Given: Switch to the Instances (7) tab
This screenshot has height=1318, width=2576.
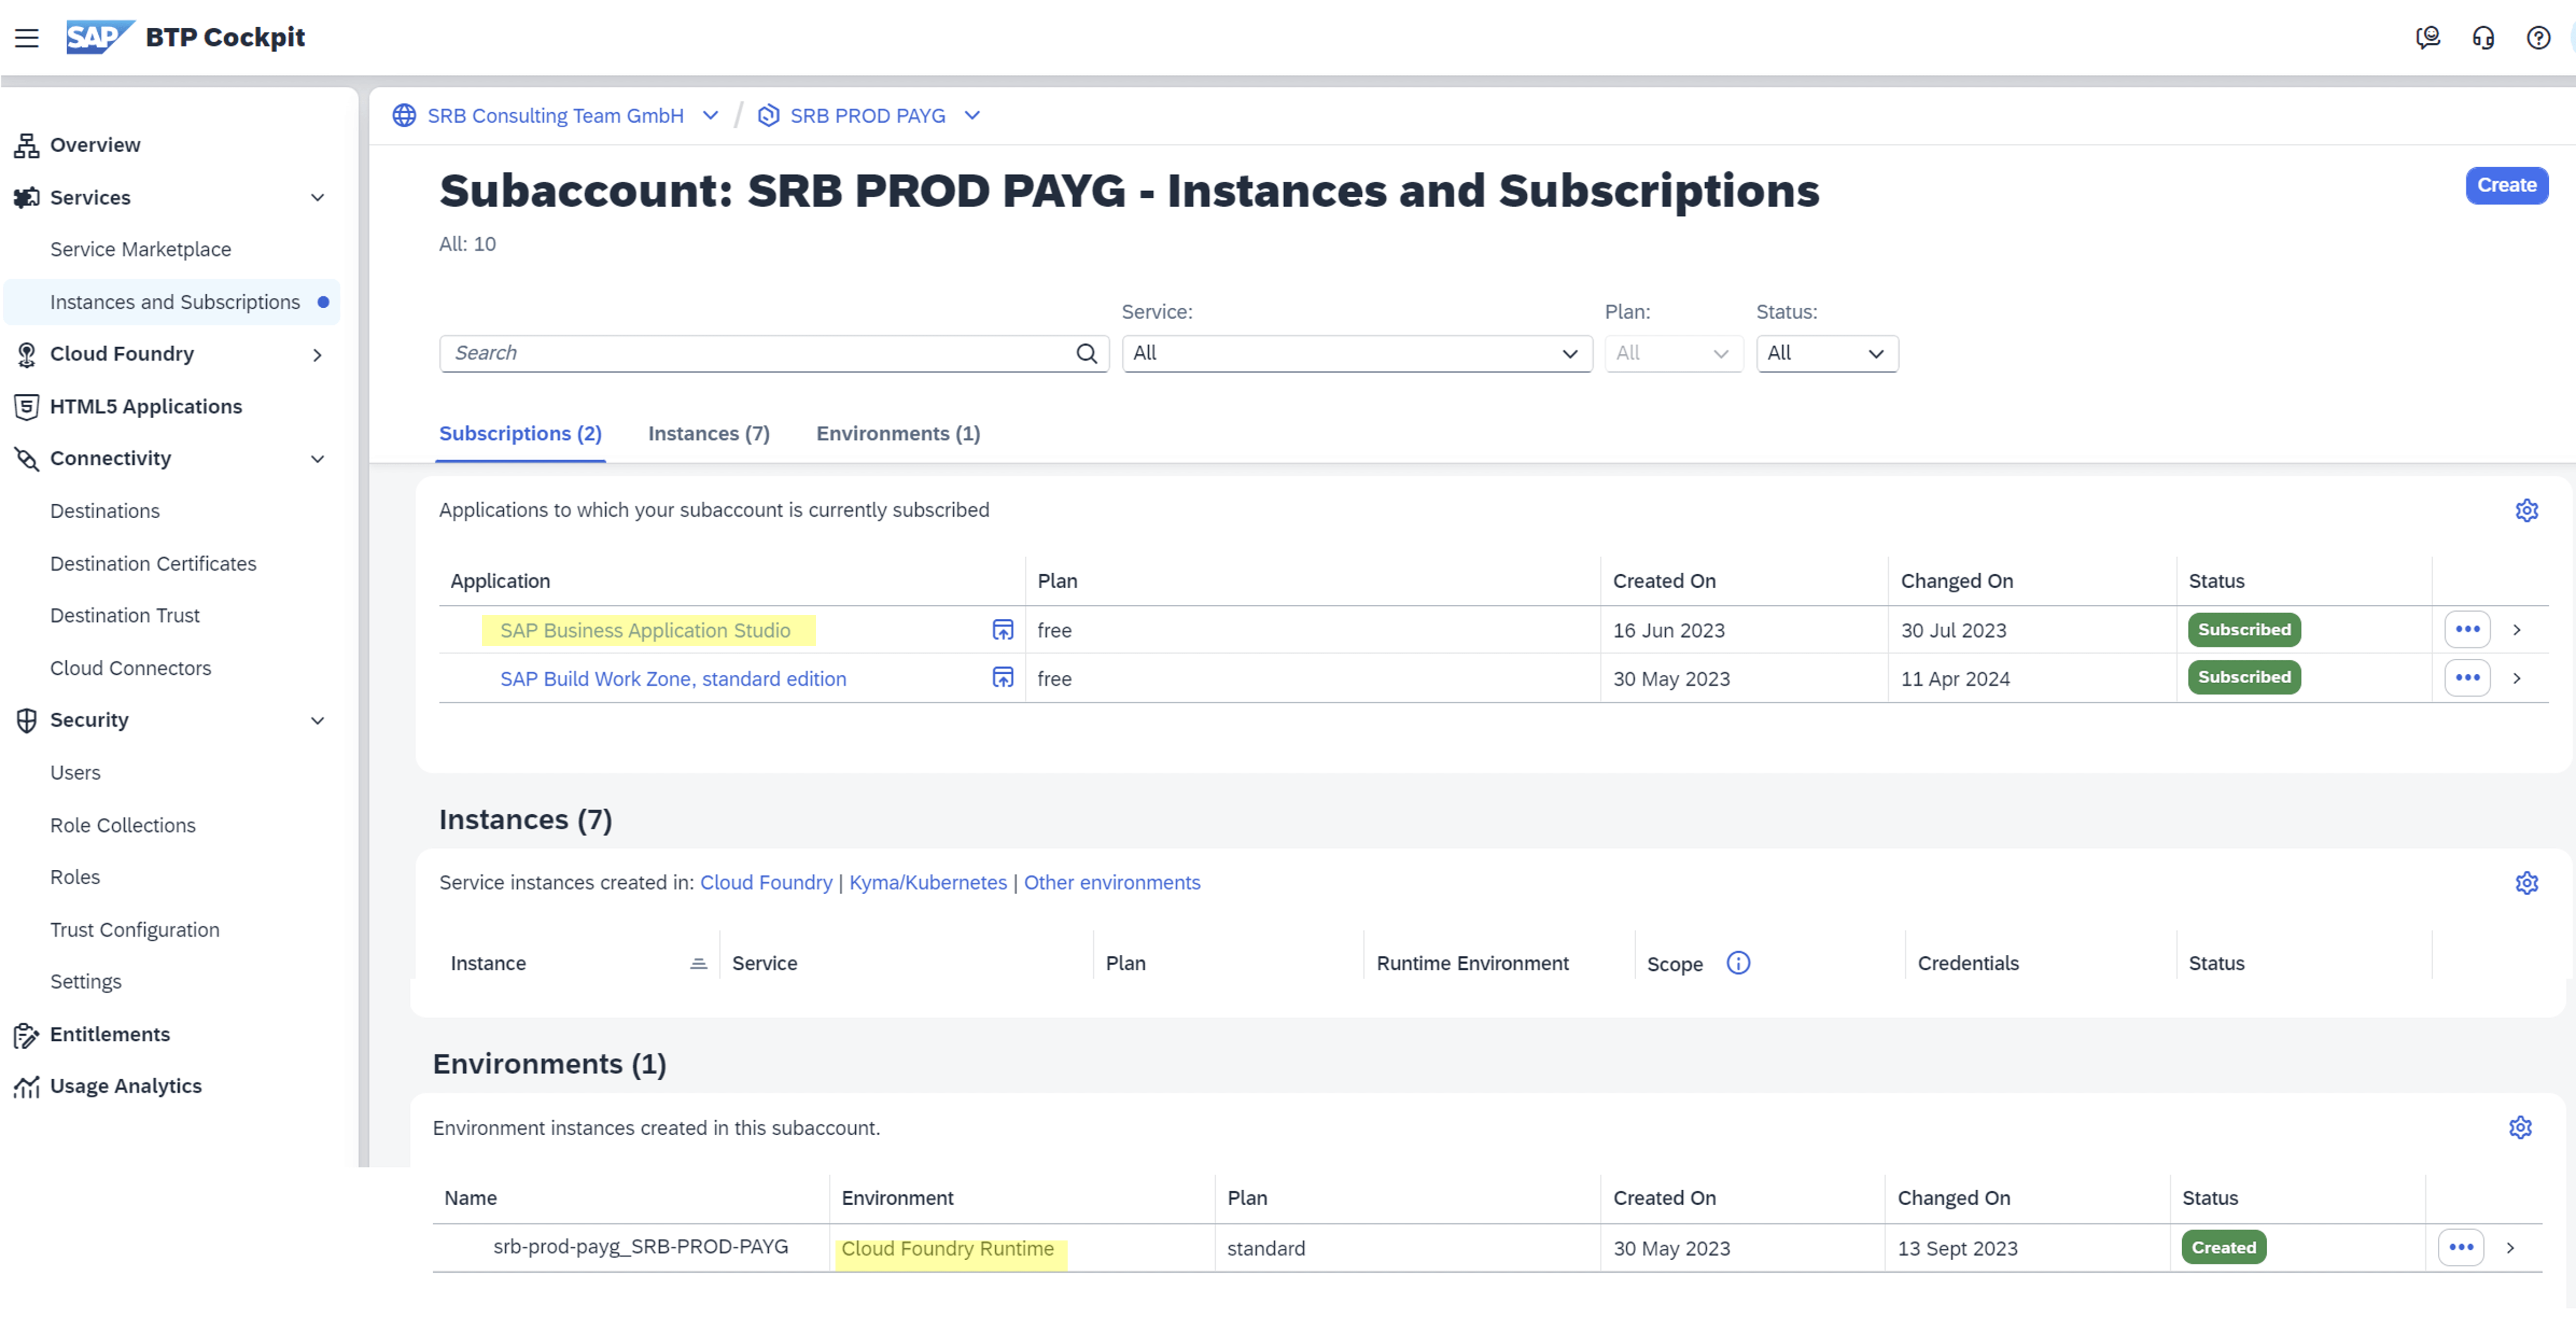Looking at the screenshot, I should [x=709, y=434].
